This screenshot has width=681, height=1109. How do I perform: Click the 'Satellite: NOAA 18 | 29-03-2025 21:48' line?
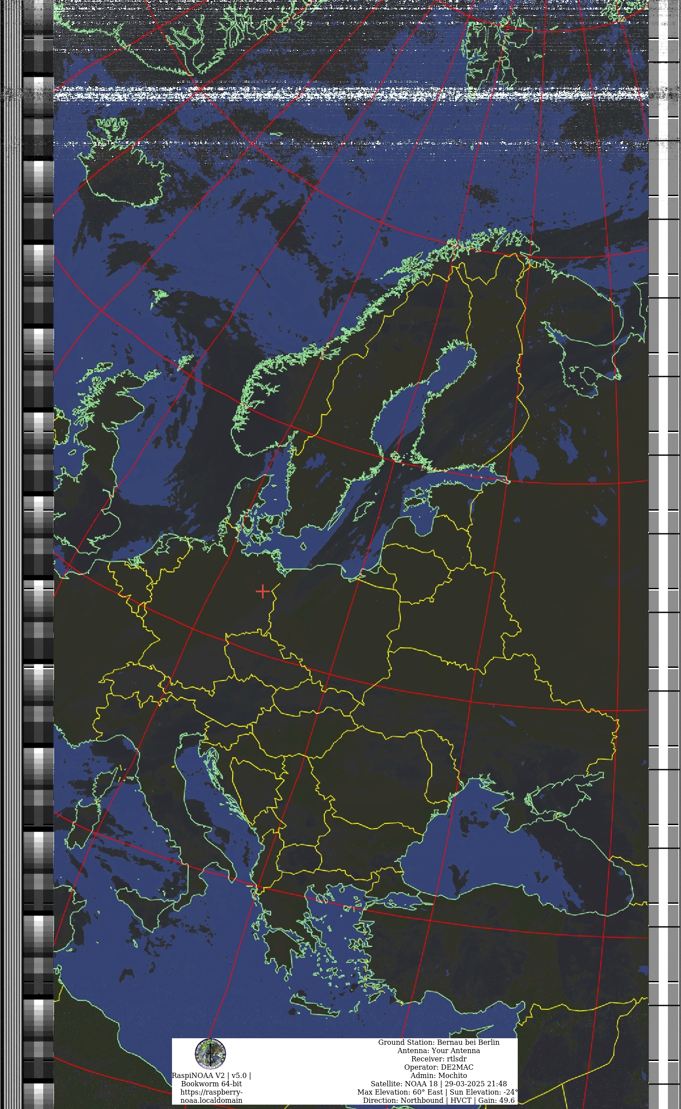click(x=439, y=1084)
